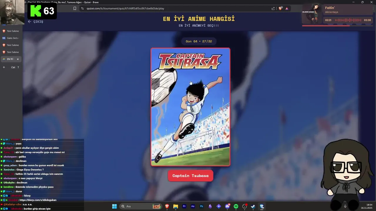The height and width of the screenshot is (211, 376).
Task: Bookmark this page in Brave
Action: pyautogui.click(x=75, y=8)
